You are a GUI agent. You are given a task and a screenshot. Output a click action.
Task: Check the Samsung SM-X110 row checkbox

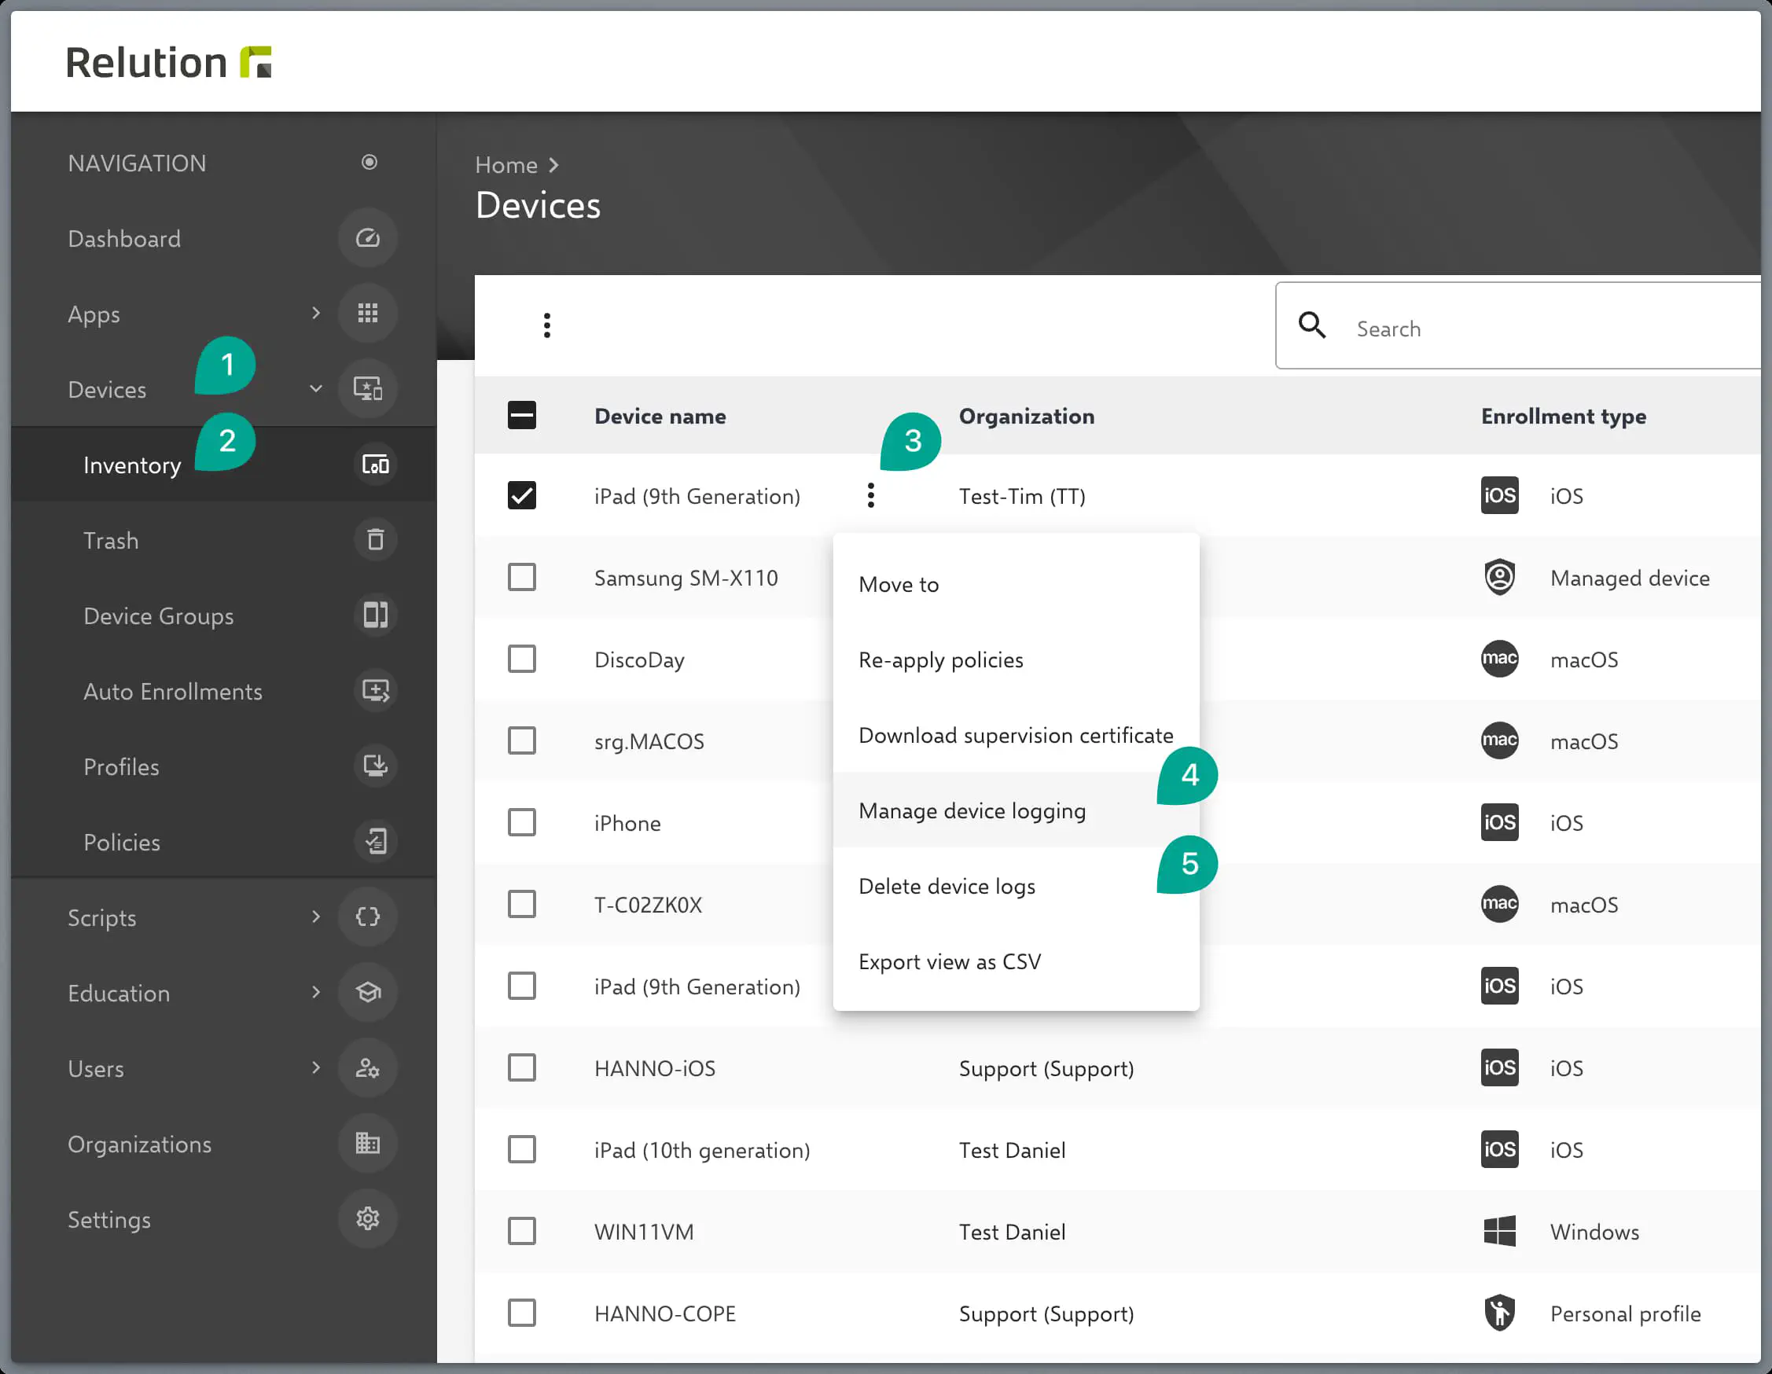coord(522,577)
